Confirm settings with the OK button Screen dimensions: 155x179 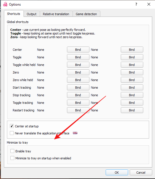(x=117, y=172)
